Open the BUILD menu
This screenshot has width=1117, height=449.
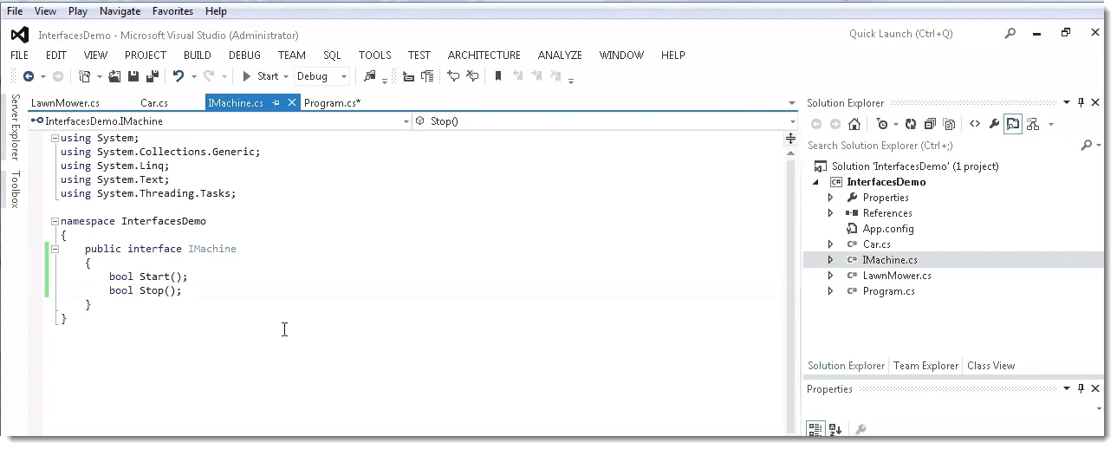198,55
